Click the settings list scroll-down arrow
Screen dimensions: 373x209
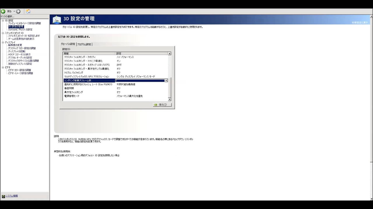(170, 99)
